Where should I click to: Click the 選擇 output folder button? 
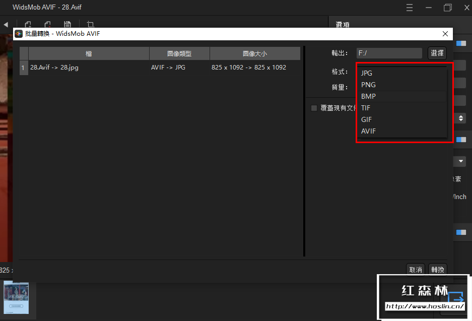(437, 53)
